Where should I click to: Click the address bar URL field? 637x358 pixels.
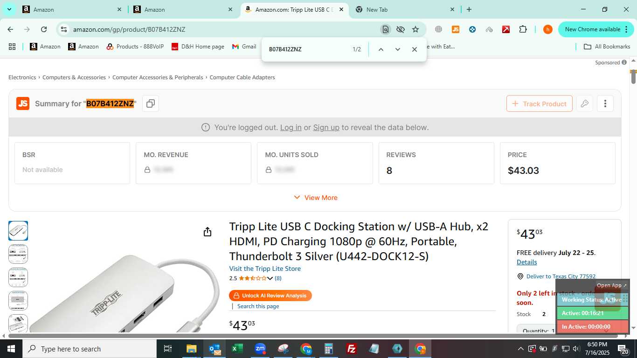coord(224,29)
